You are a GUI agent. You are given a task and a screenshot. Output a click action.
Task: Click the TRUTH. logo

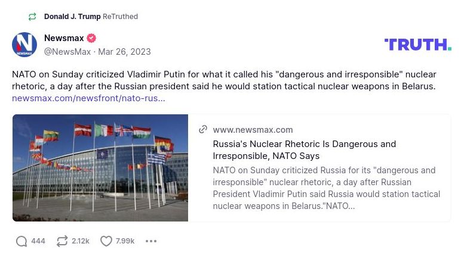pos(417,45)
